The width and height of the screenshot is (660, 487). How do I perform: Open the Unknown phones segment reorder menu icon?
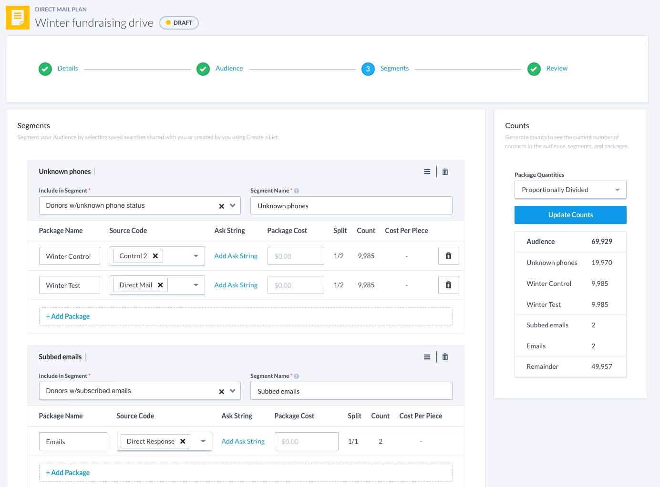(x=427, y=172)
